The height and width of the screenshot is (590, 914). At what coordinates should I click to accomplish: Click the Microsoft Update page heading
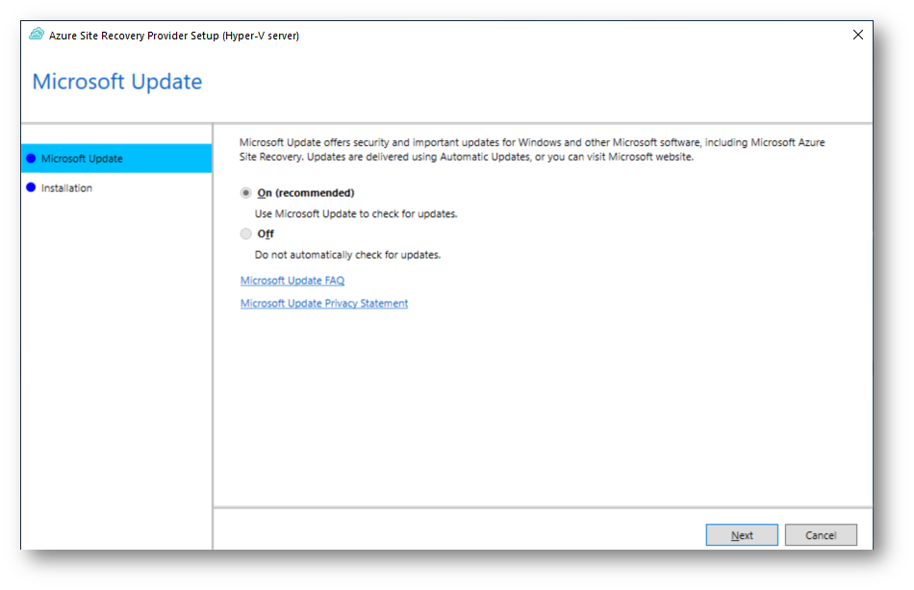[x=117, y=82]
